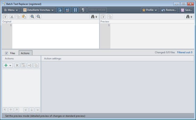Toggle the scroll-to-change download arrow icon
Screen dimensions: 196x120
click(x=68, y=10)
